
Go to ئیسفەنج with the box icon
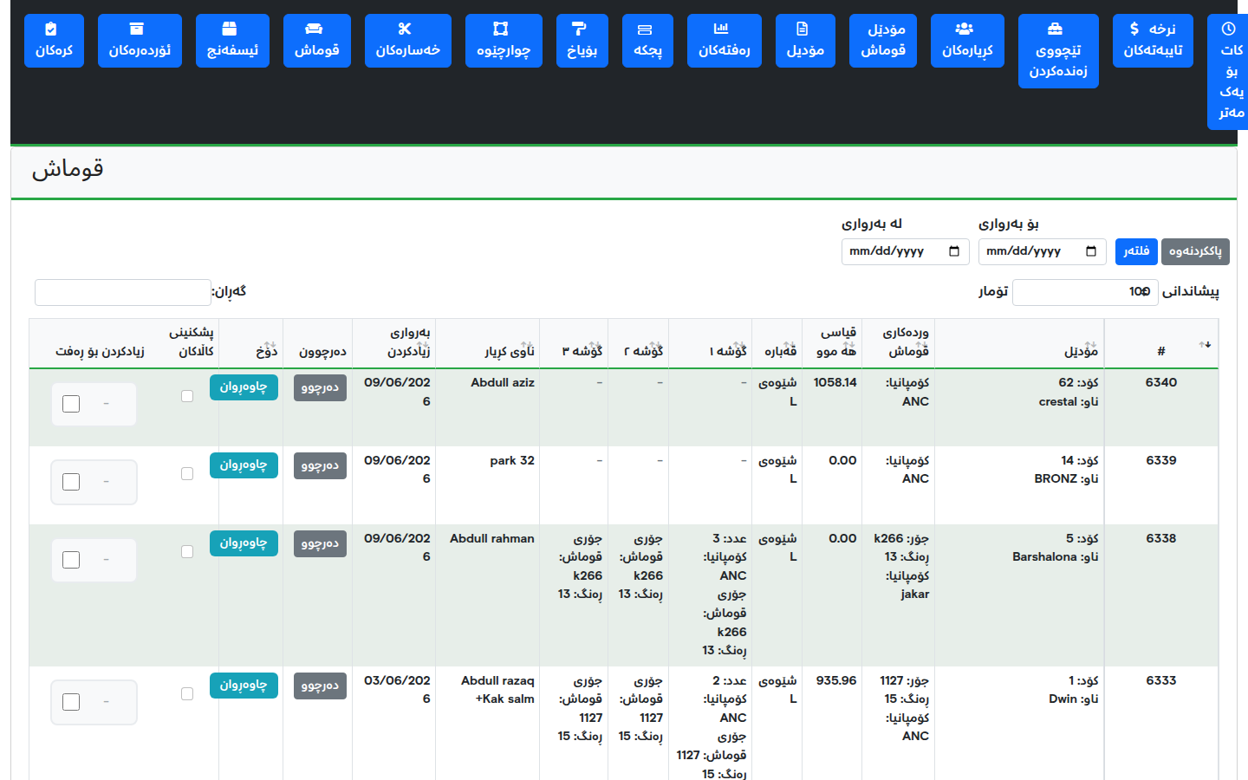[232, 41]
